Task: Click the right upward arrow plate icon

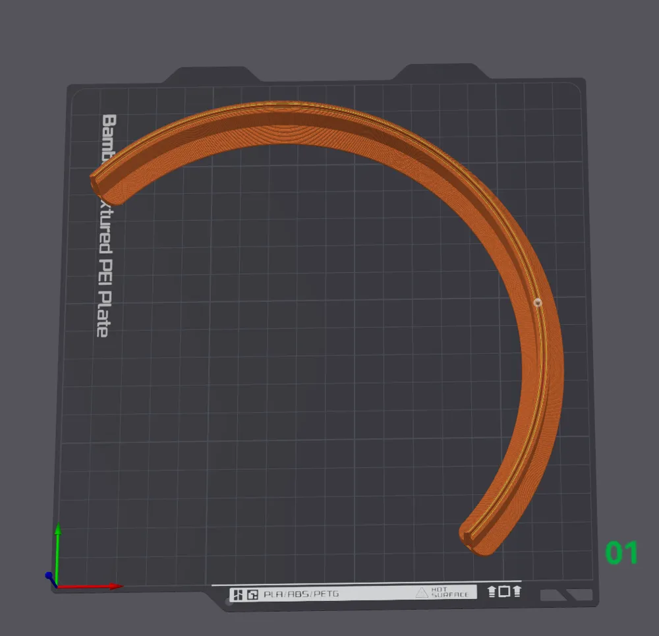Action: pos(517,591)
